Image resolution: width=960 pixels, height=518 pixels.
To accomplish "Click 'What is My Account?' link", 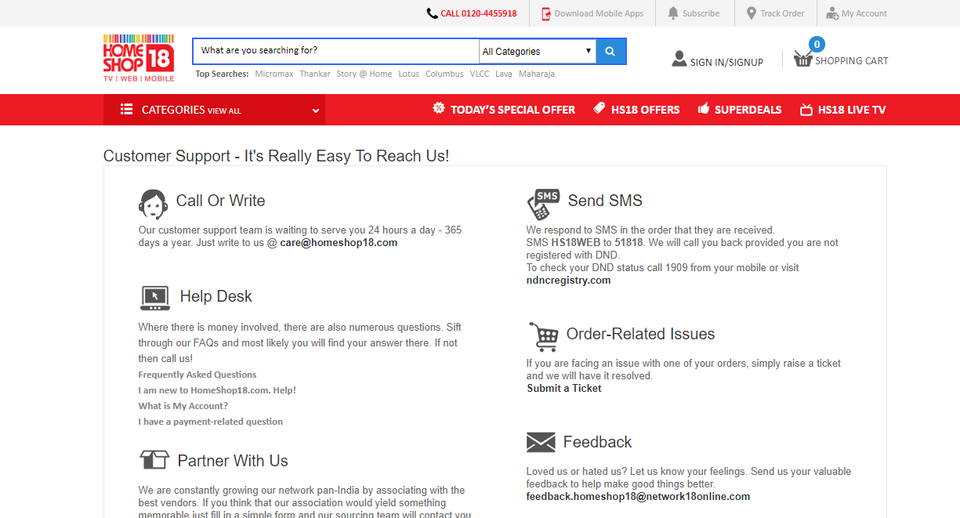I will (183, 406).
